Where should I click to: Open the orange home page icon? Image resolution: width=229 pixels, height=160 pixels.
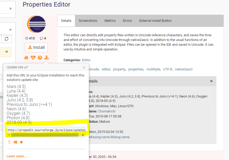pyautogui.click(x=26, y=58)
